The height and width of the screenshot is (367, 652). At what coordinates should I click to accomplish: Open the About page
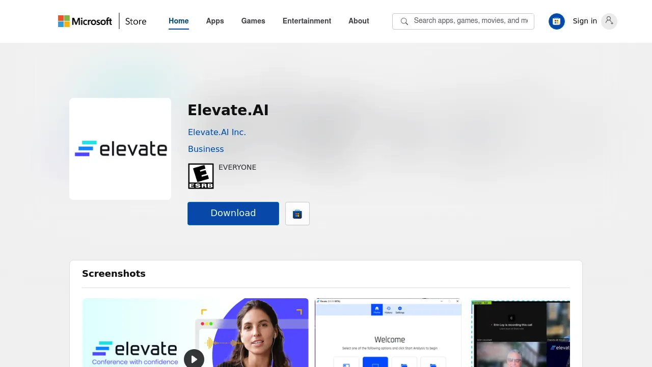(x=359, y=21)
